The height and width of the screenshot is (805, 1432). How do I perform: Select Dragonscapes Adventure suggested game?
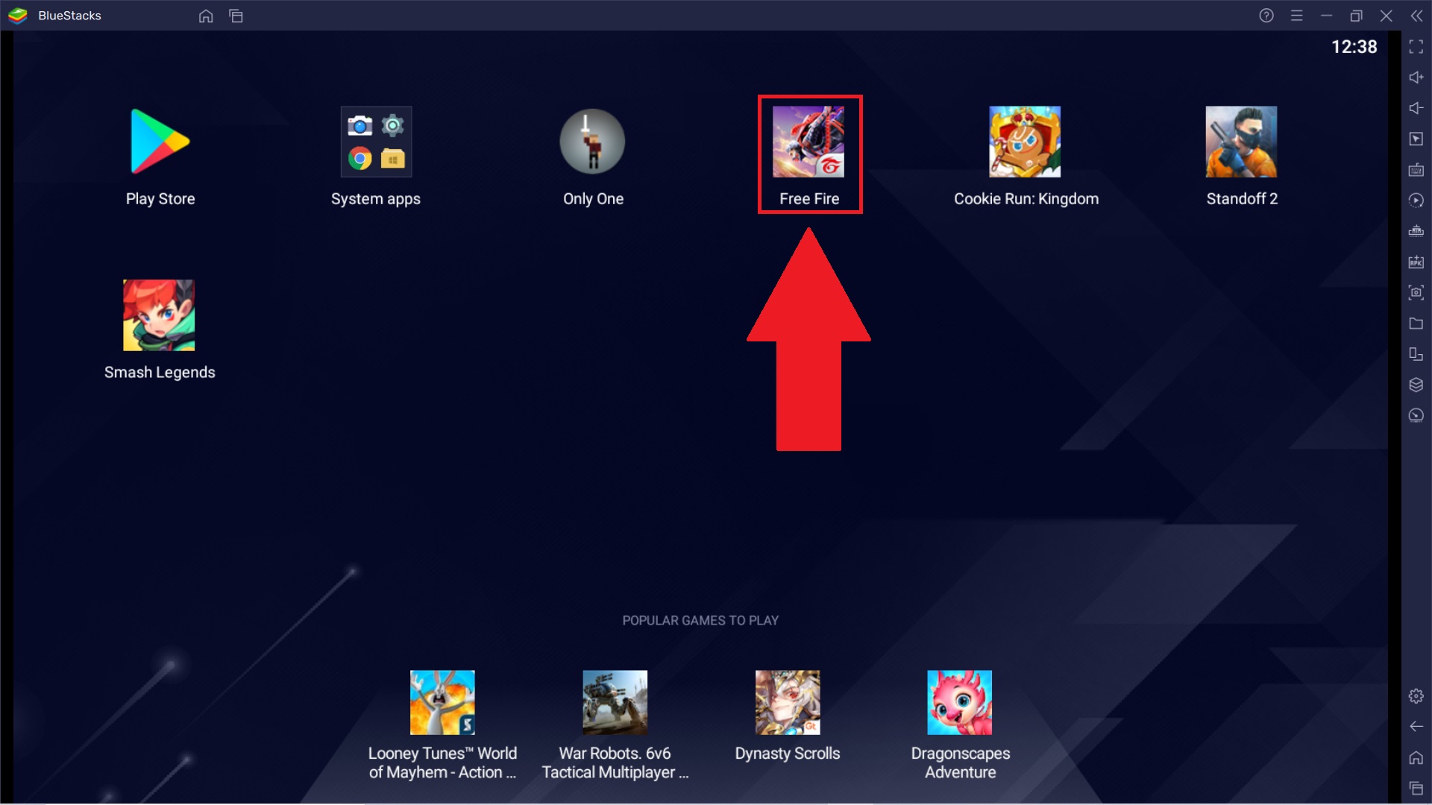tap(960, 703)
